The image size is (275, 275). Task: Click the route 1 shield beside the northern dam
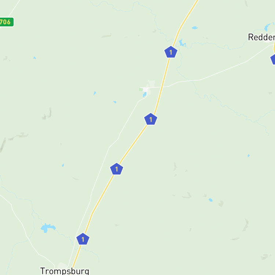171,52
